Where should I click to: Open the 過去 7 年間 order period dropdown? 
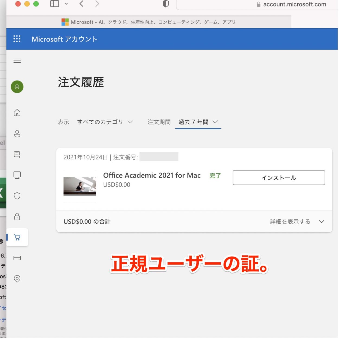(x=198, y=122)
